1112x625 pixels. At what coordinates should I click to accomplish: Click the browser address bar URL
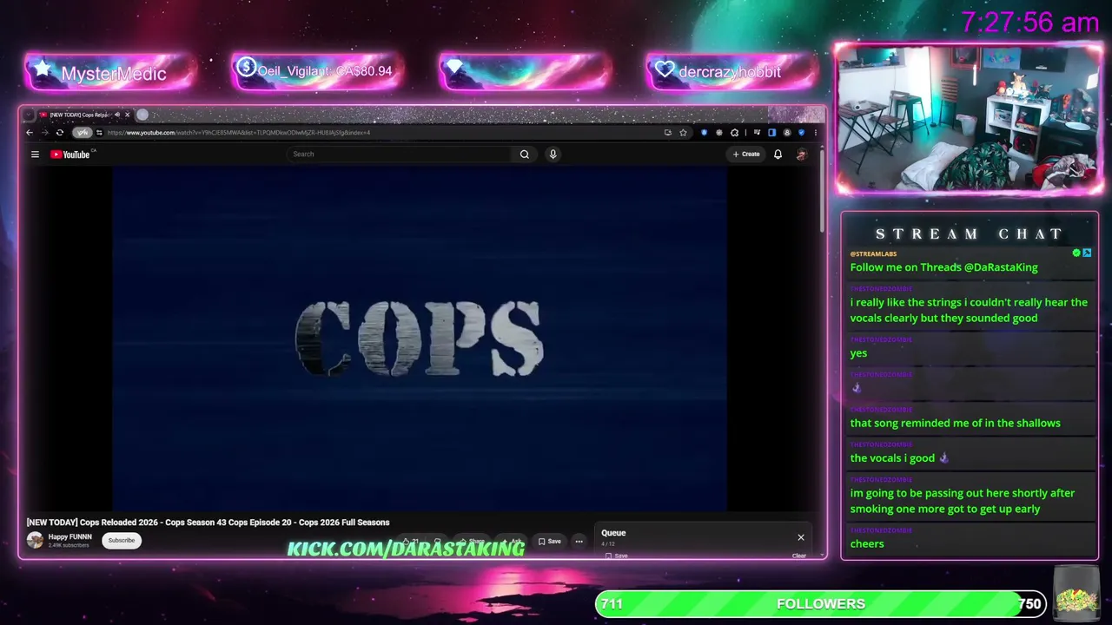tap(239, 133)
